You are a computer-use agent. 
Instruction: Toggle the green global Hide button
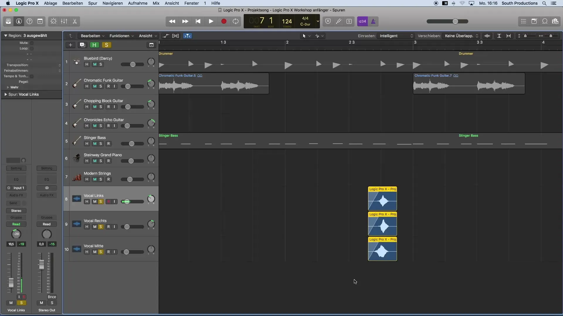click(x=94, y=45)
